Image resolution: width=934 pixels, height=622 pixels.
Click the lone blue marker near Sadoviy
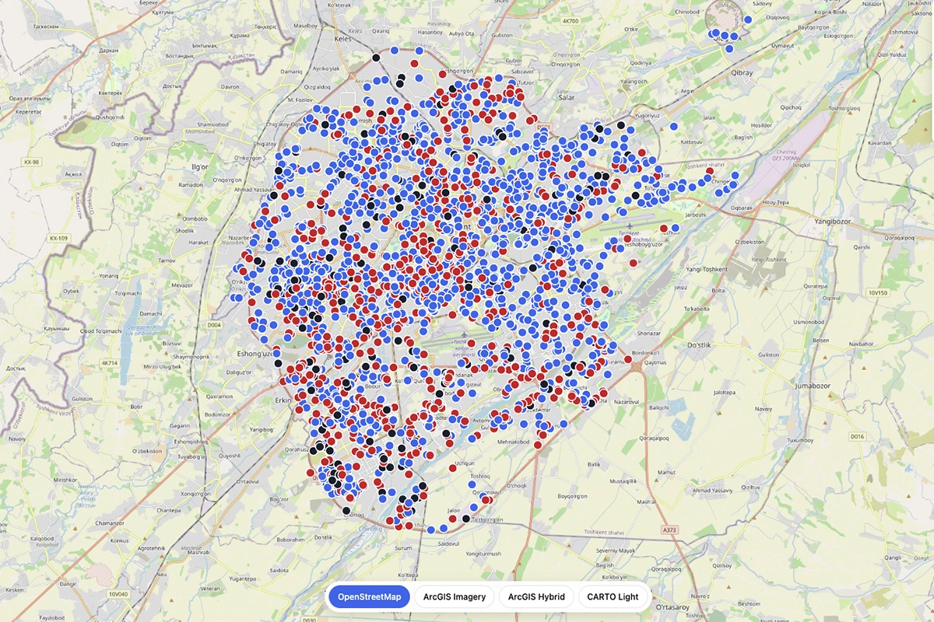click(747, 19)
